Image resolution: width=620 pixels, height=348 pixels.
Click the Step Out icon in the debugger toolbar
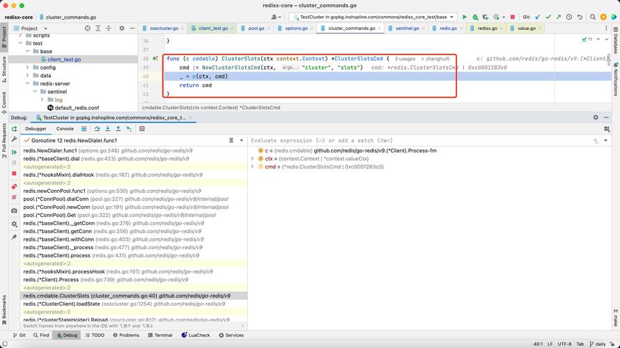tap(118, 129)
